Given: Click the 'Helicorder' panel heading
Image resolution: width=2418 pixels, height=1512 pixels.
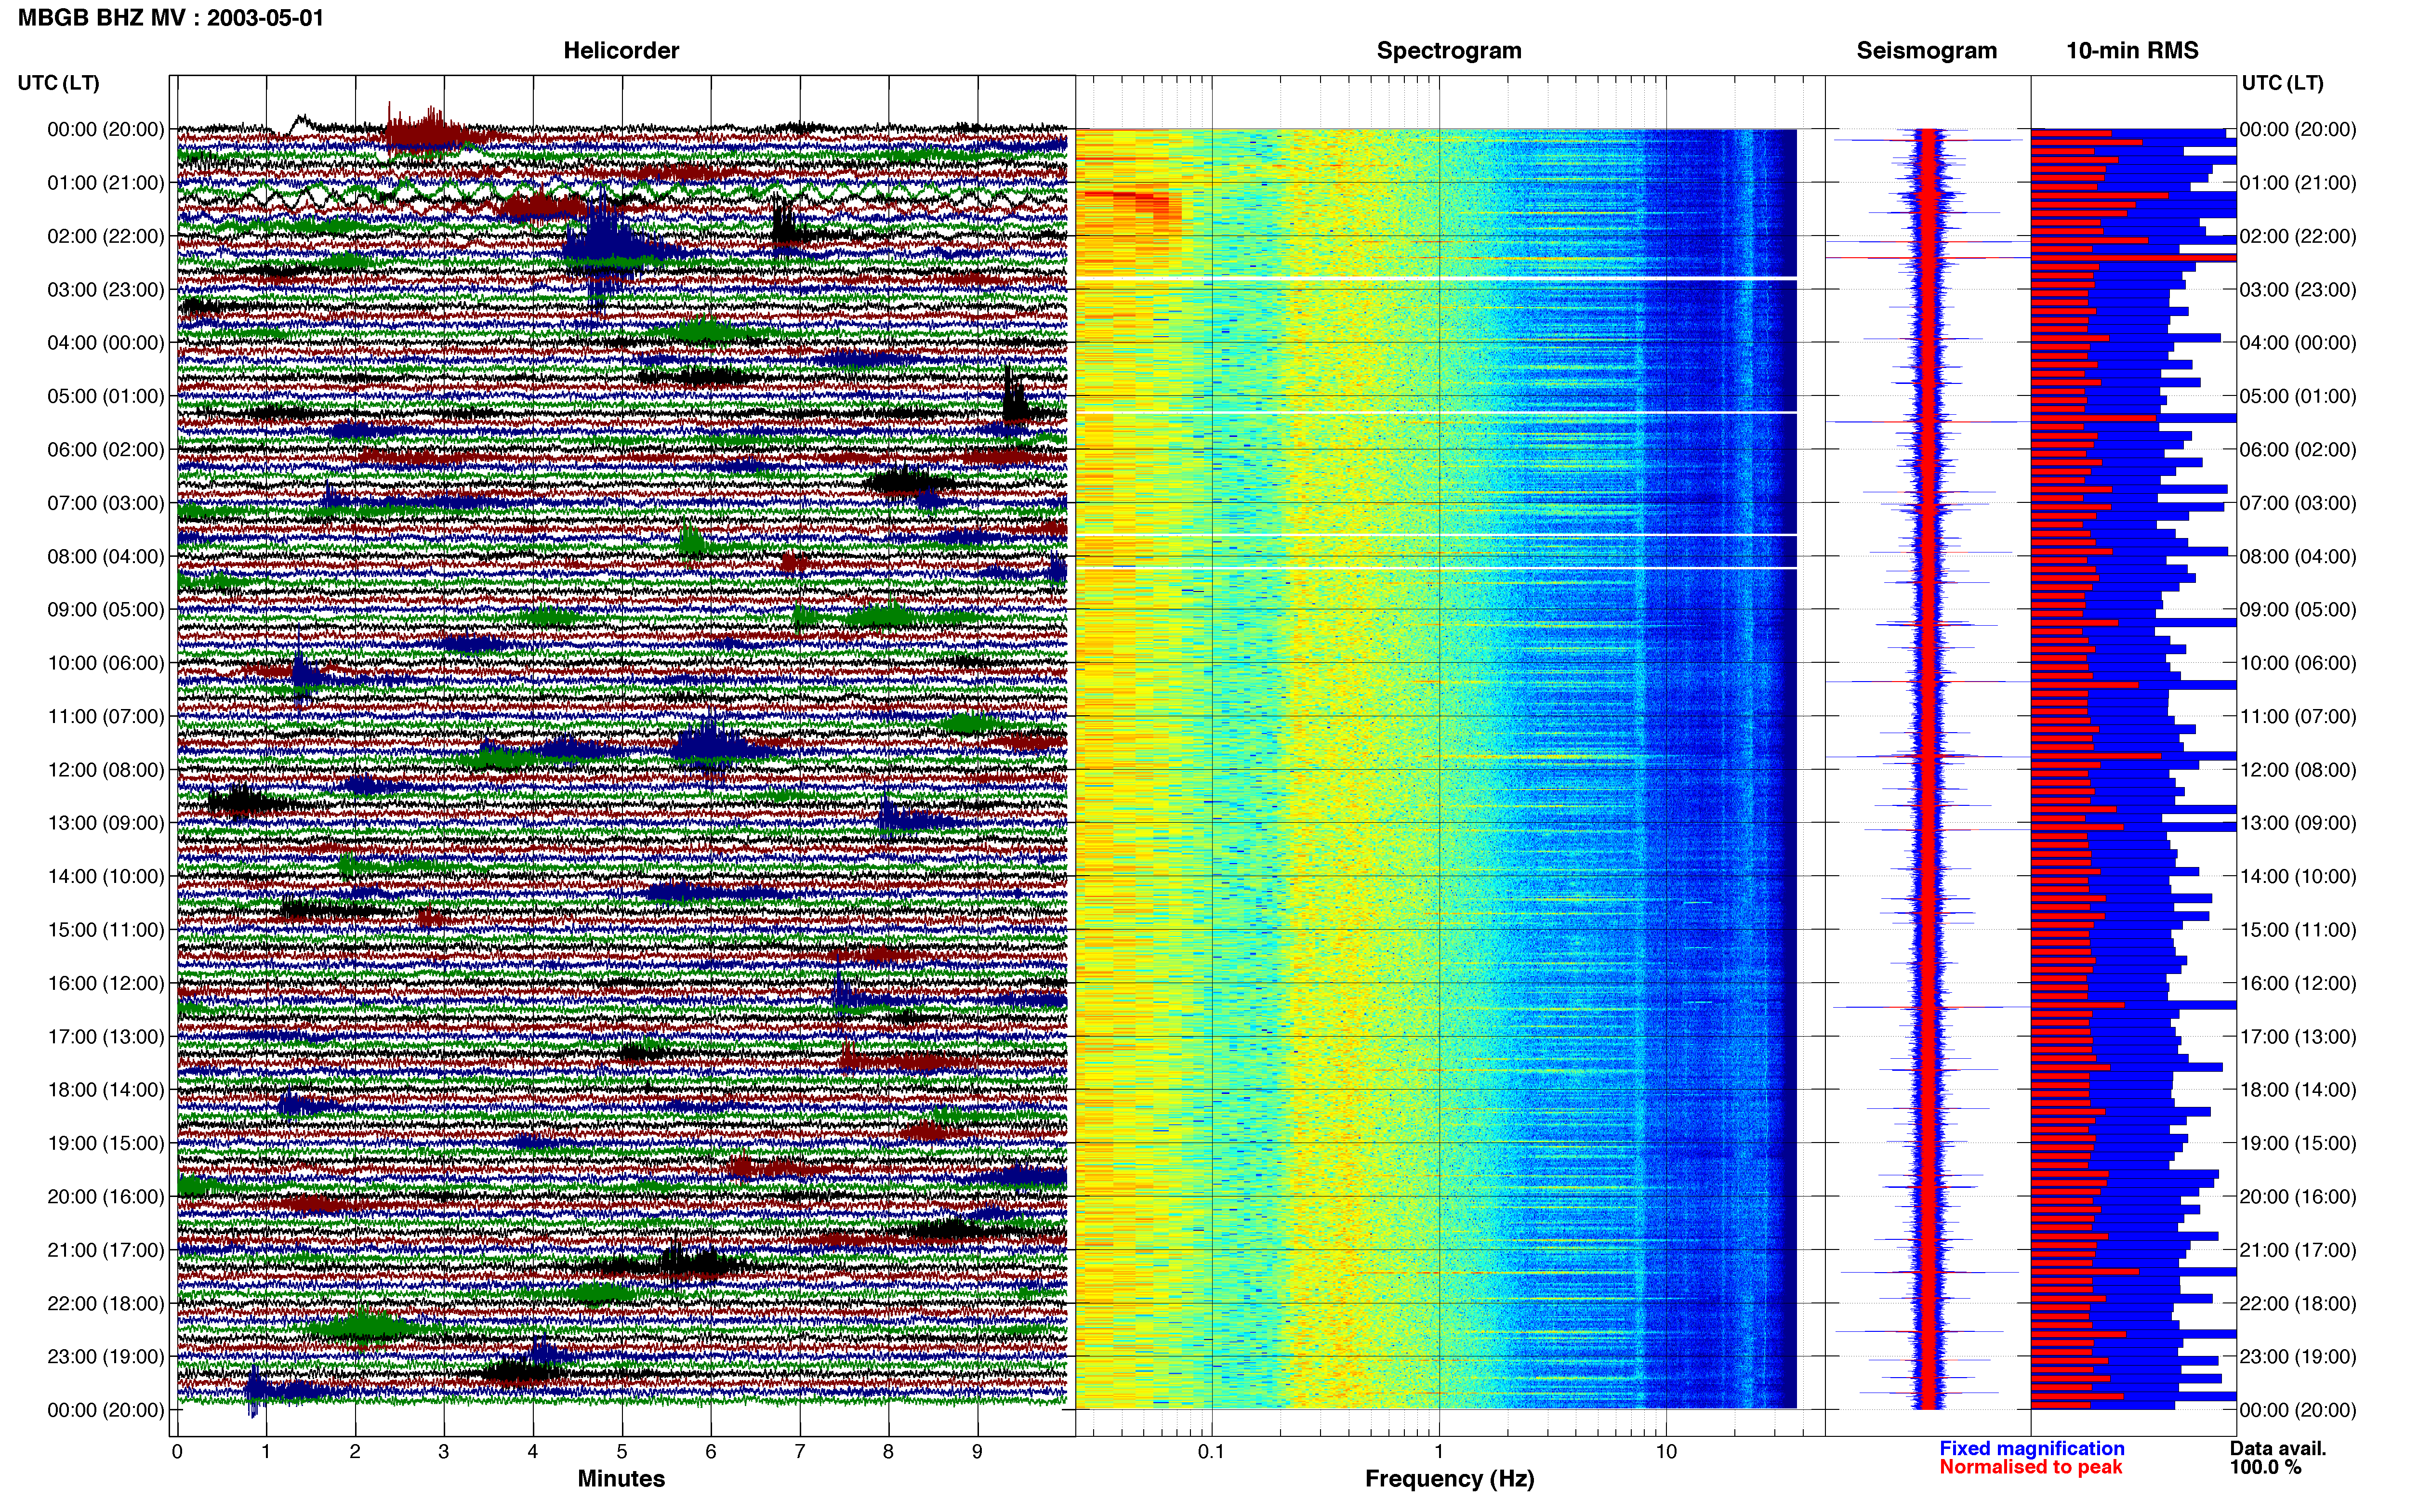Looking at the screenshot, I should 621,50.
